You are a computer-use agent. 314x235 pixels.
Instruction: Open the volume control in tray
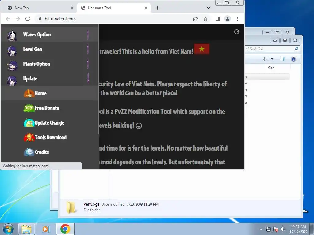click(283, 229)
